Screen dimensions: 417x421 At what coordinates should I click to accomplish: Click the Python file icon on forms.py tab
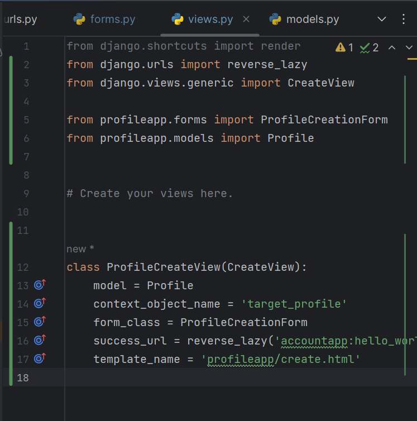[x=79, y=20]
